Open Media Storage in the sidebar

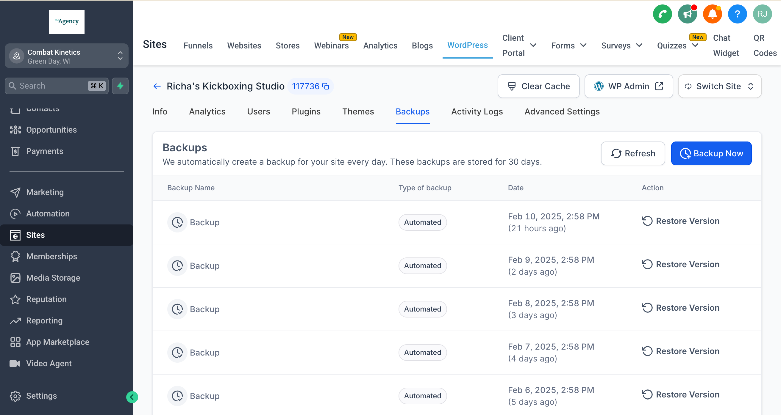click(53, 277)
